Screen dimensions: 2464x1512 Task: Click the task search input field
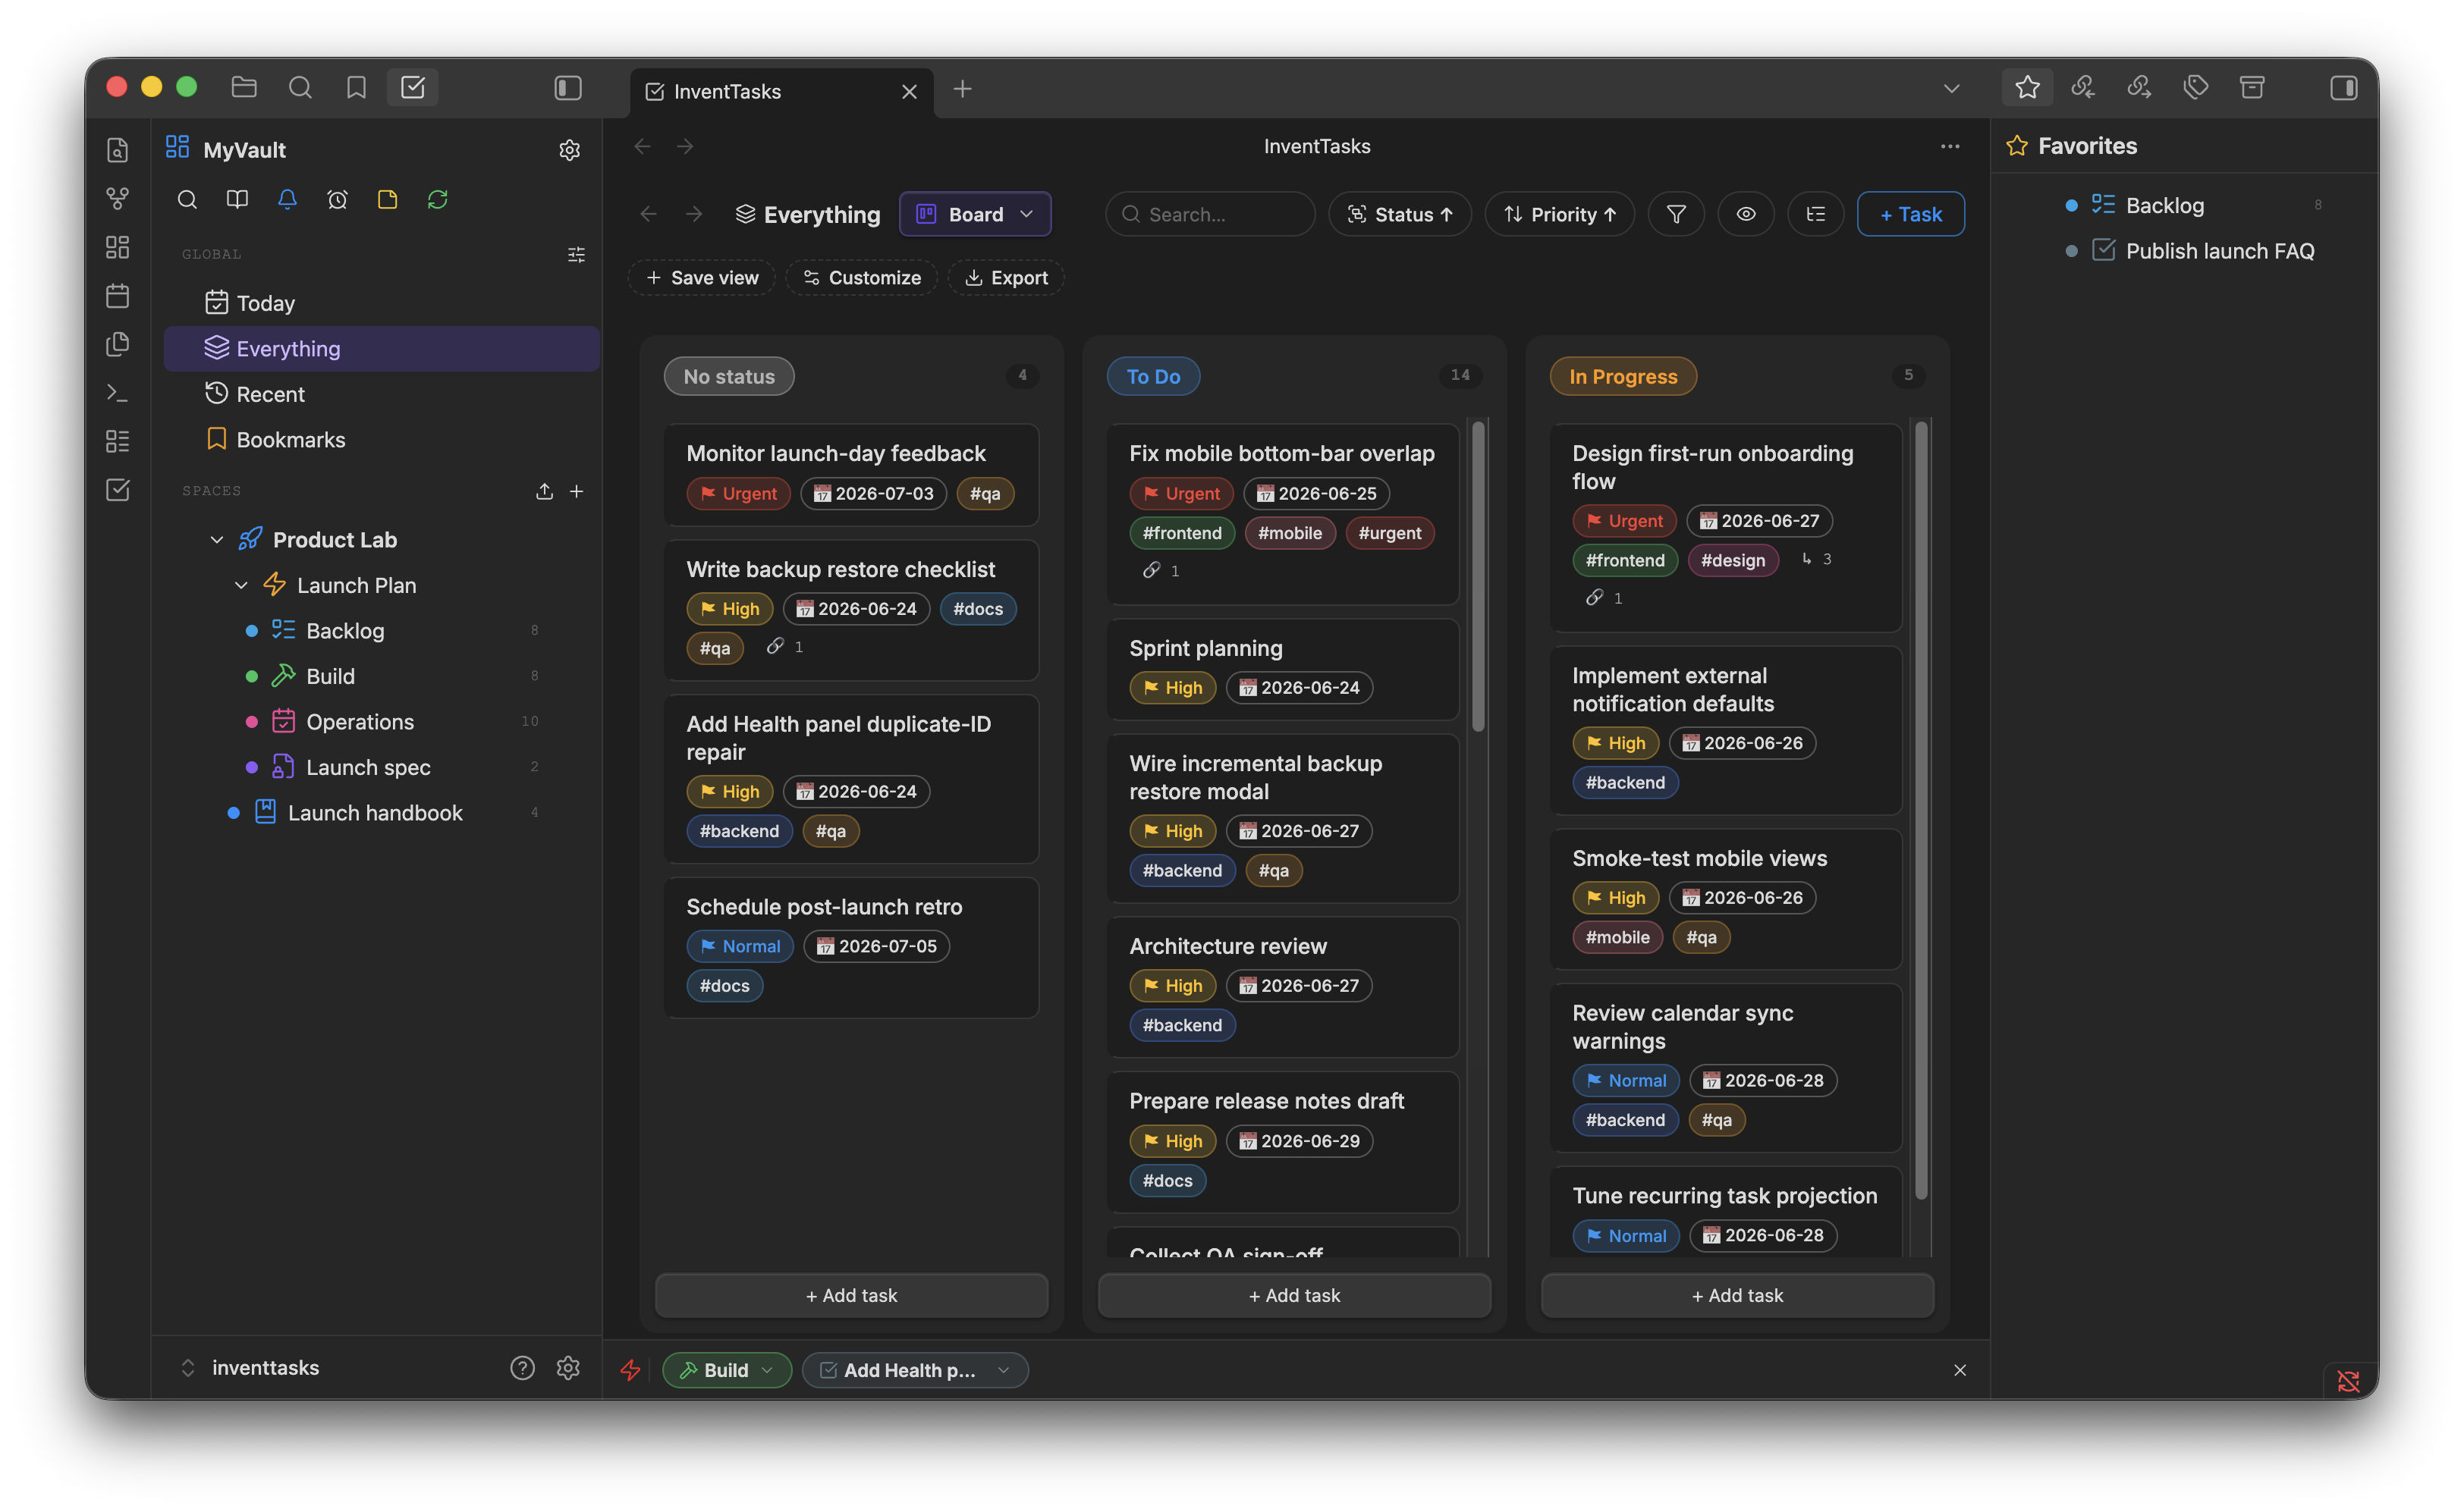(1211, 214)
